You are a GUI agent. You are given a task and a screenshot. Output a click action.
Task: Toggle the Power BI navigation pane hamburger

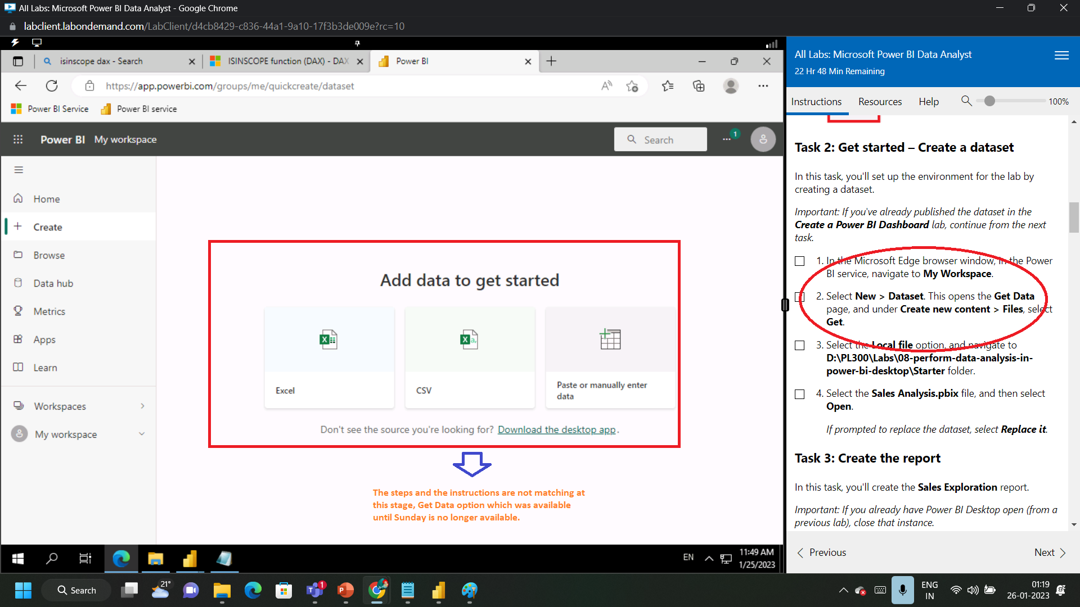tap(19, 169)
